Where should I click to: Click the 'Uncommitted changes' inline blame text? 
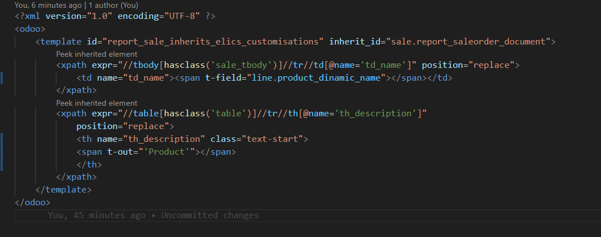[210, 215]
